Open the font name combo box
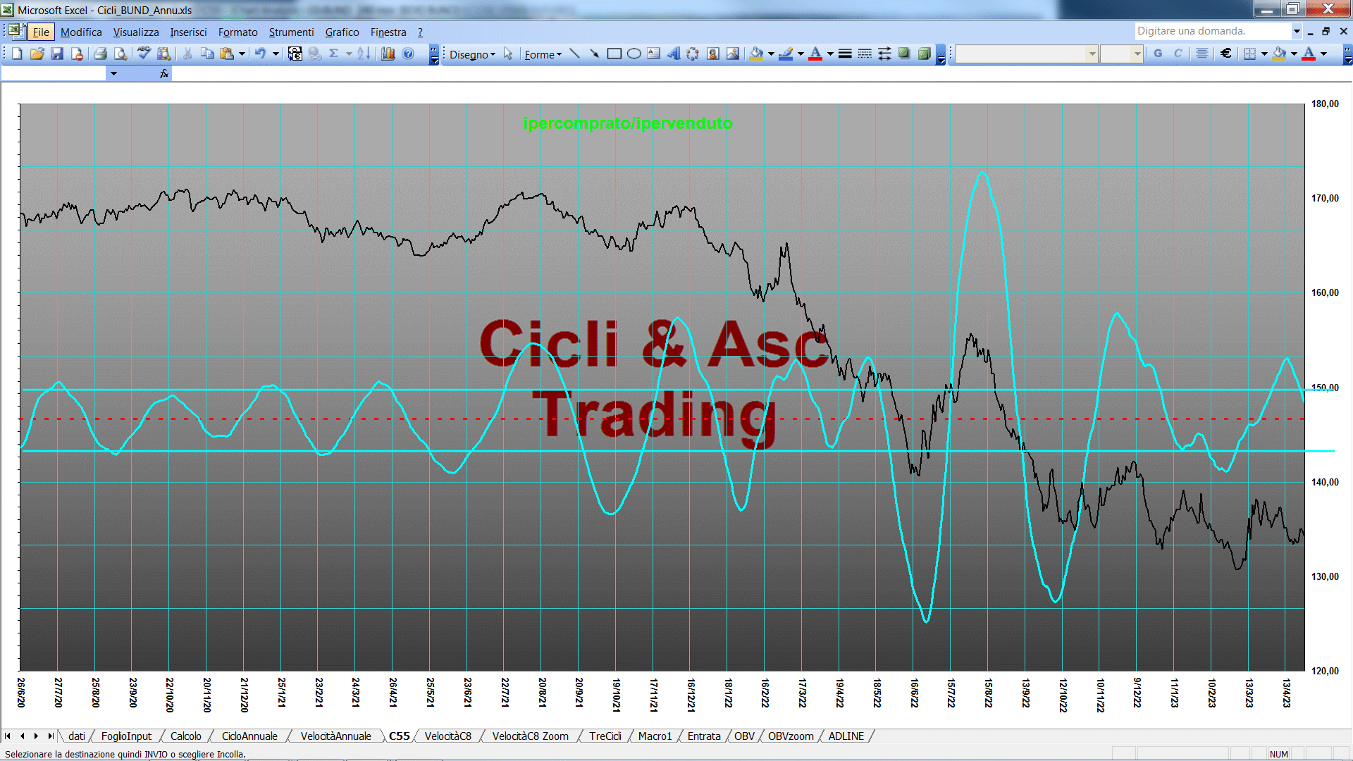Viewport: 1353px width, 761px height. [1027, 54]
